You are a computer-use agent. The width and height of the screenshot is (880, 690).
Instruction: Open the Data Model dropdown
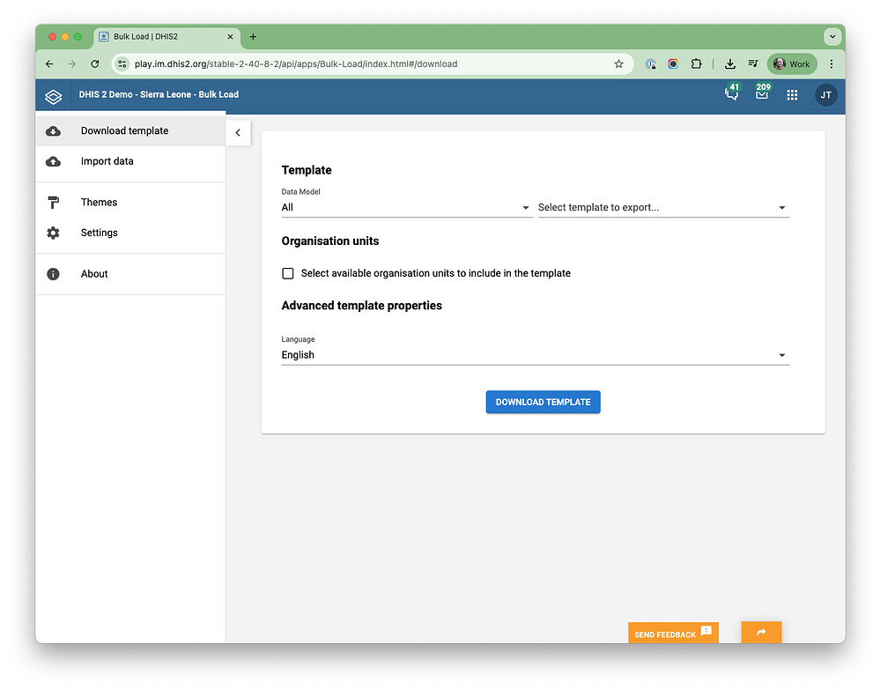click(406, 208)
